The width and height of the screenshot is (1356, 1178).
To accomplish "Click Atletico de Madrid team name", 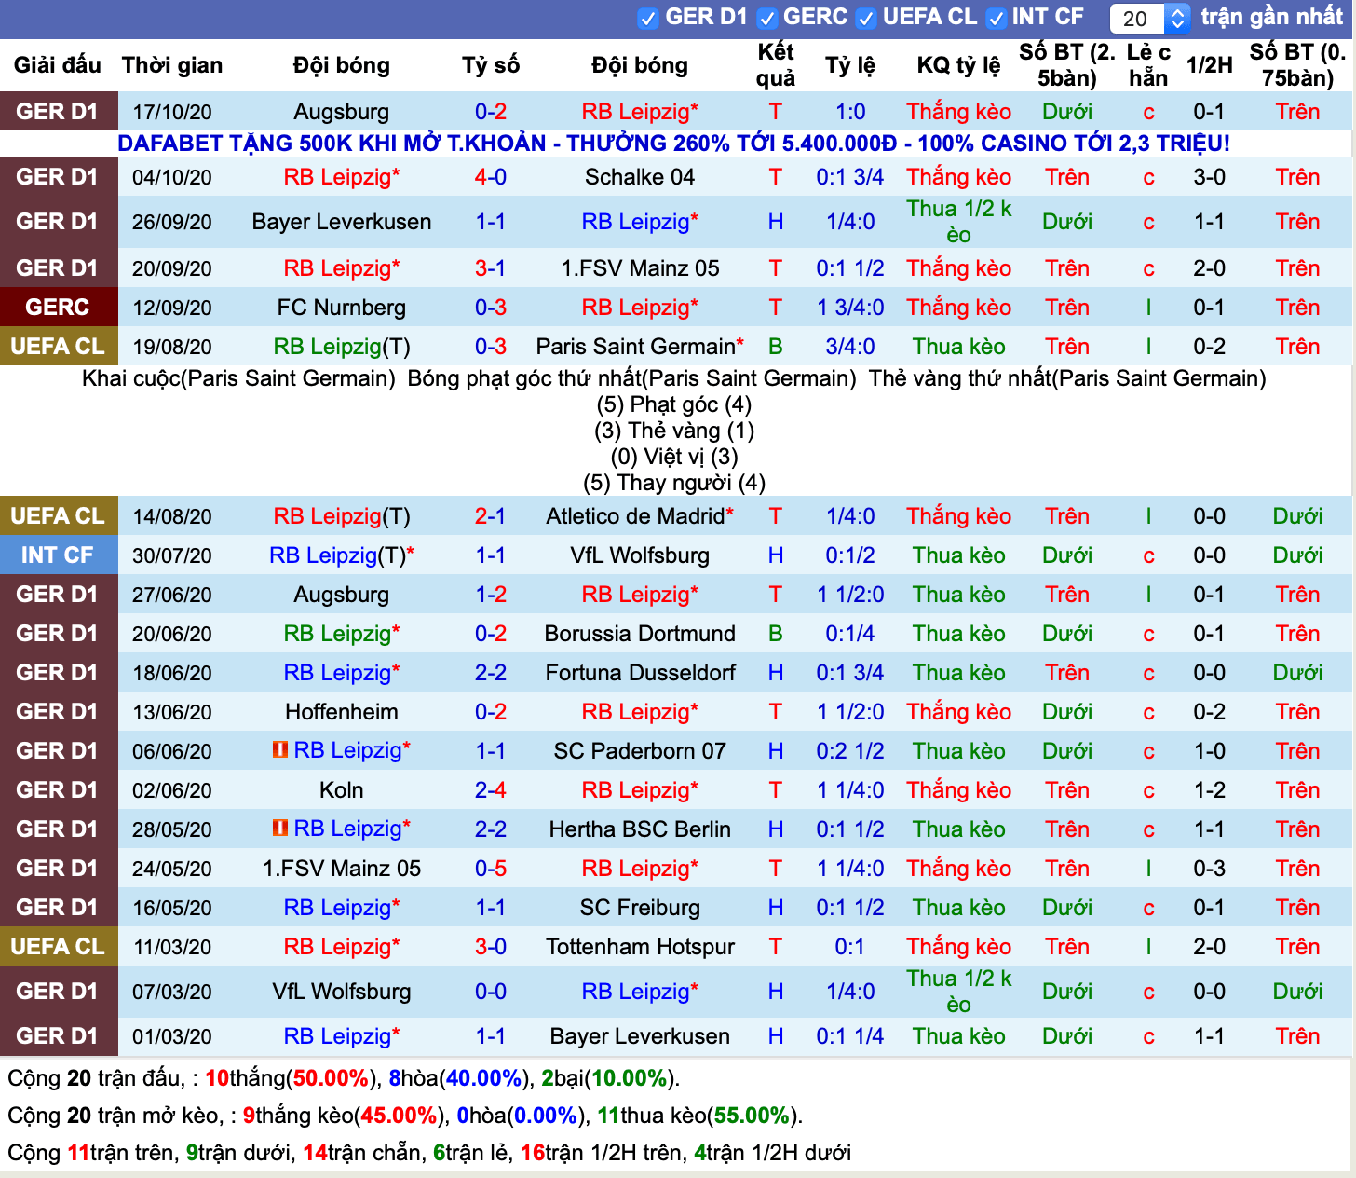I will click(x=635, y=516).
